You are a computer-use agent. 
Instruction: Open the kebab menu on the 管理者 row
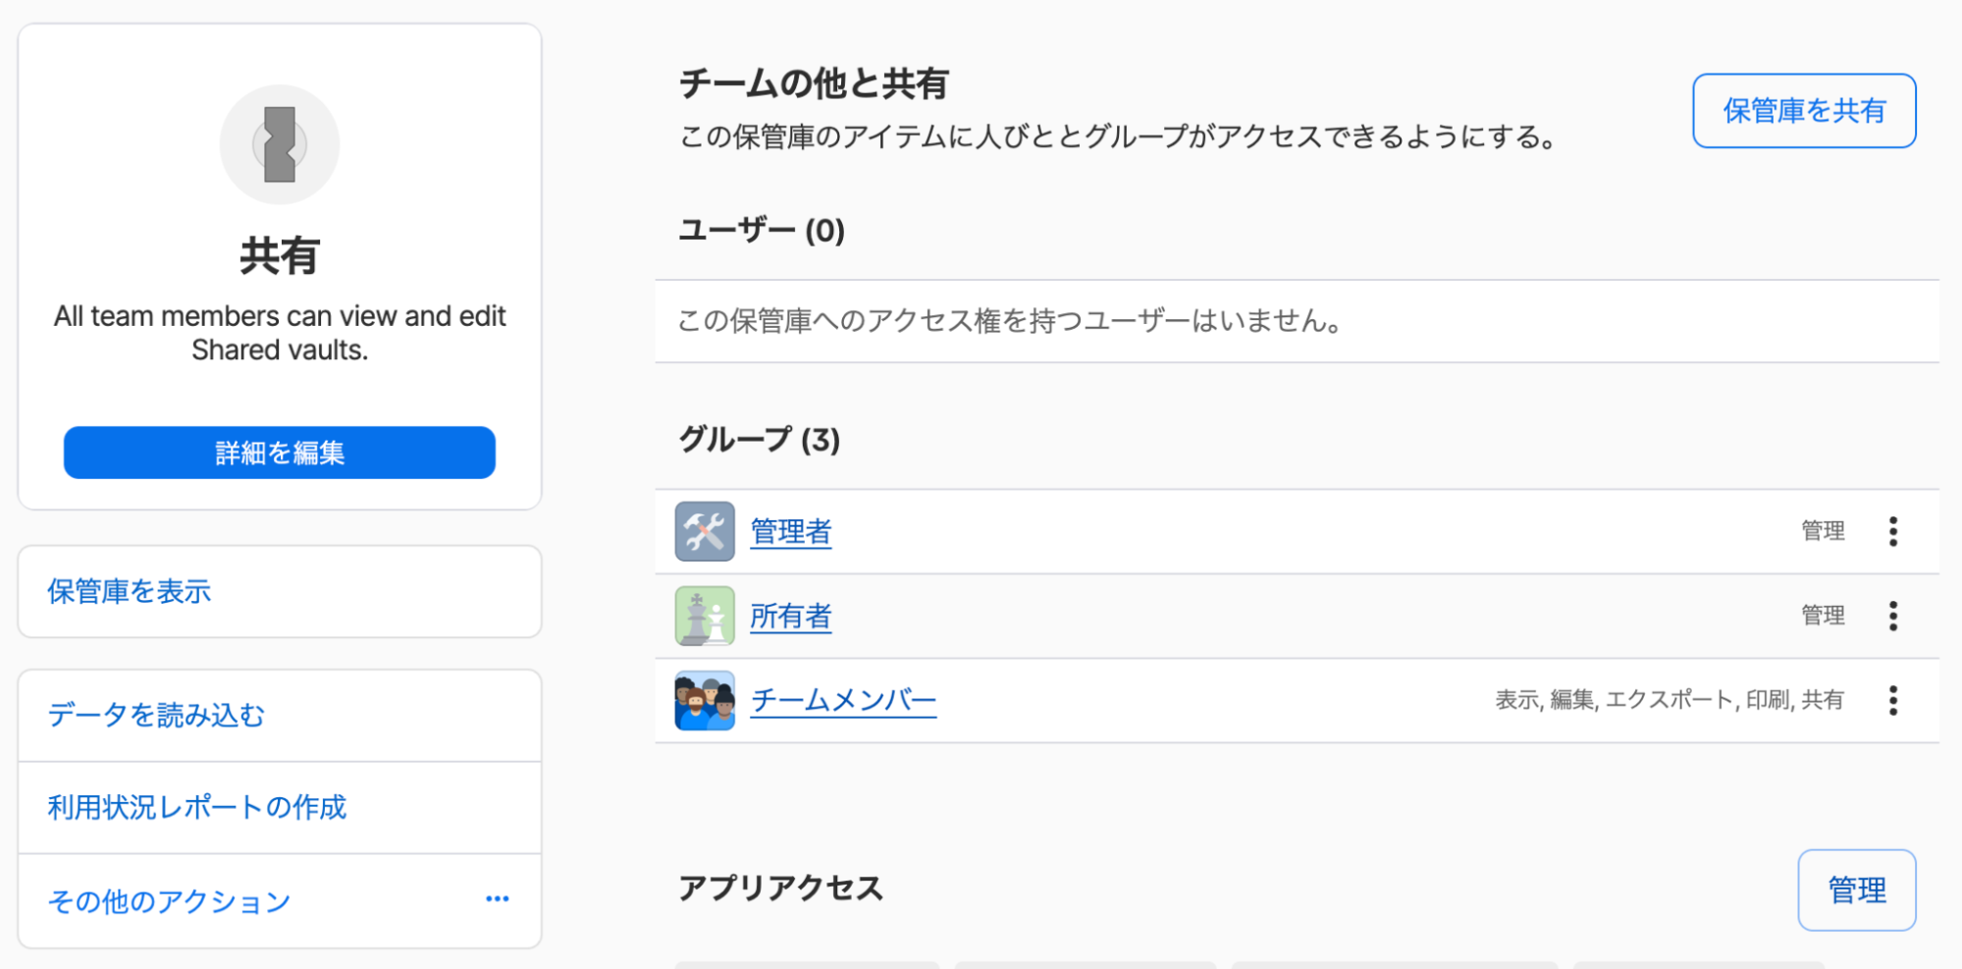coord(1892,531)
